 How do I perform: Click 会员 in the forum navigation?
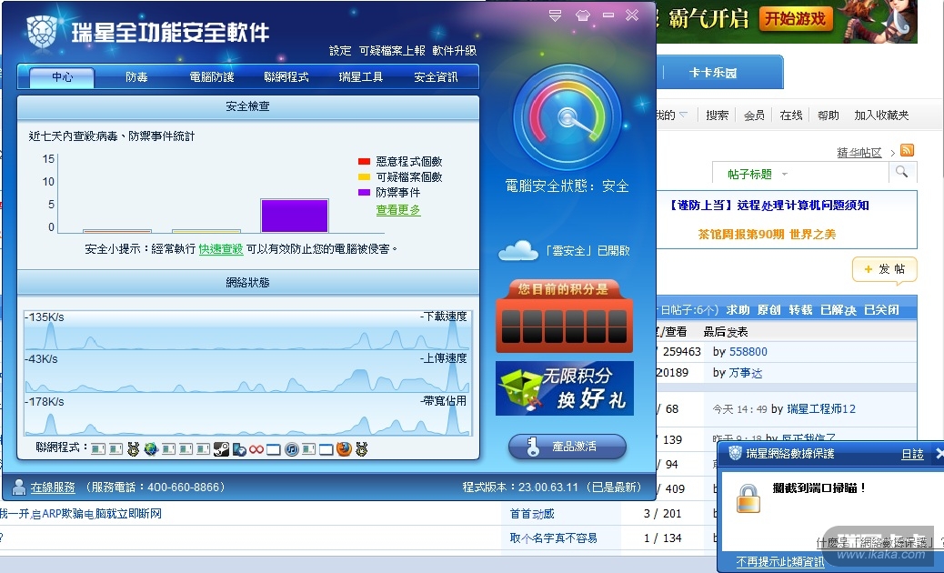coord(754,115)
